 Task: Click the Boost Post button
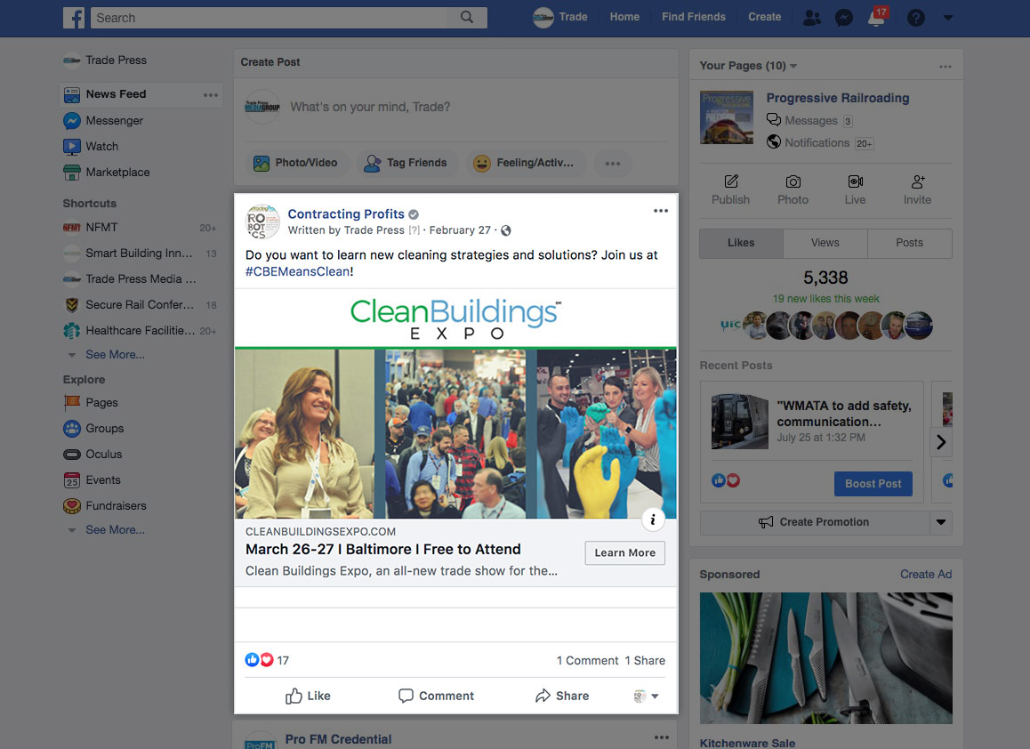tap(873, 484)
